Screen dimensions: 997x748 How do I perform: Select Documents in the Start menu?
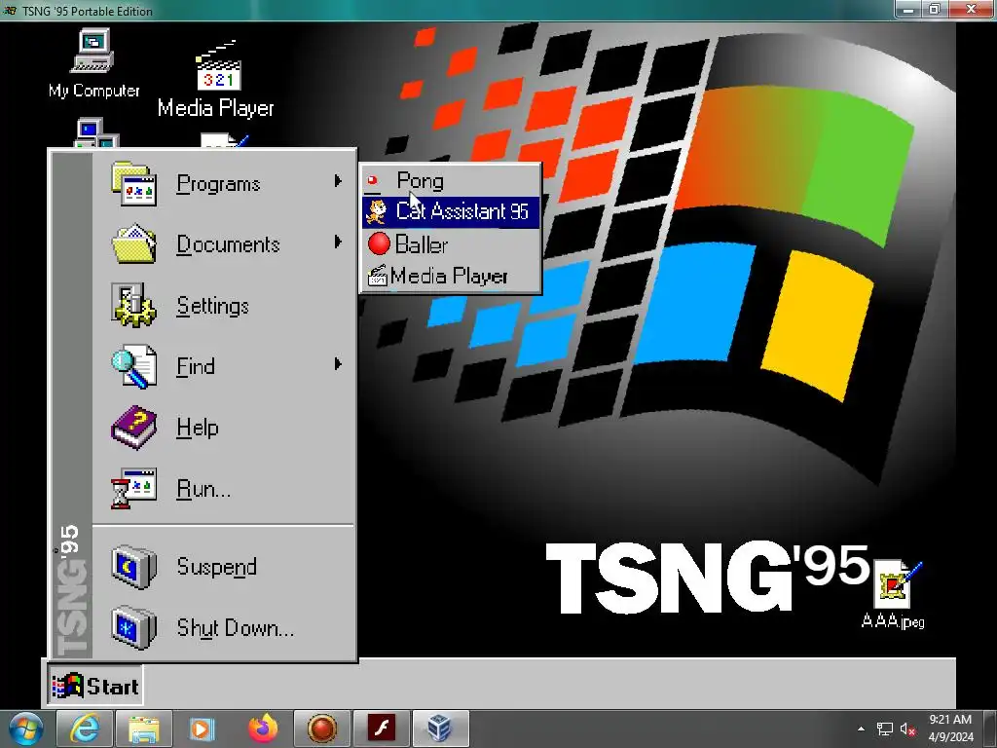click(225, 244)
